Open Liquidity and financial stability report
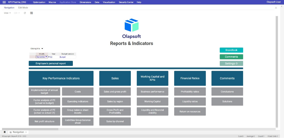This screenshot has height=138, width=284. (153, 111)
